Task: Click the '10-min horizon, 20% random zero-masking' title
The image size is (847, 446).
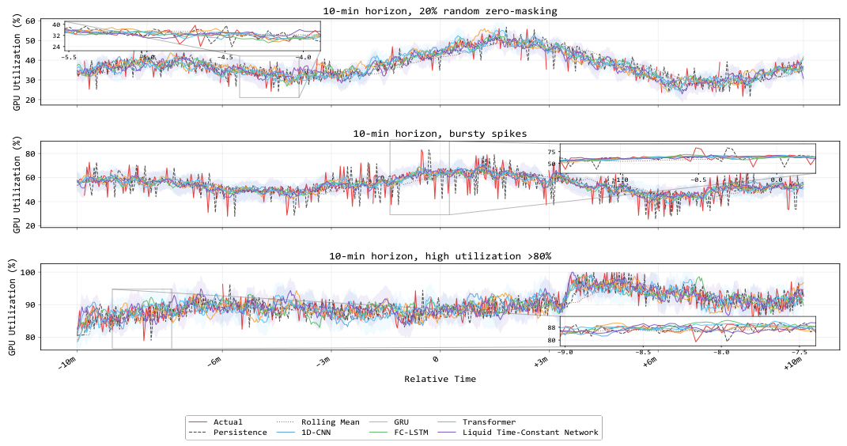Action: click(x=441, y=11)
